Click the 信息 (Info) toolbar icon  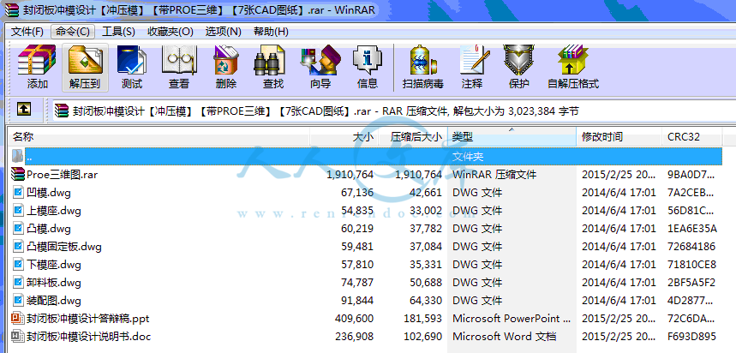click(x=368, y=60)
